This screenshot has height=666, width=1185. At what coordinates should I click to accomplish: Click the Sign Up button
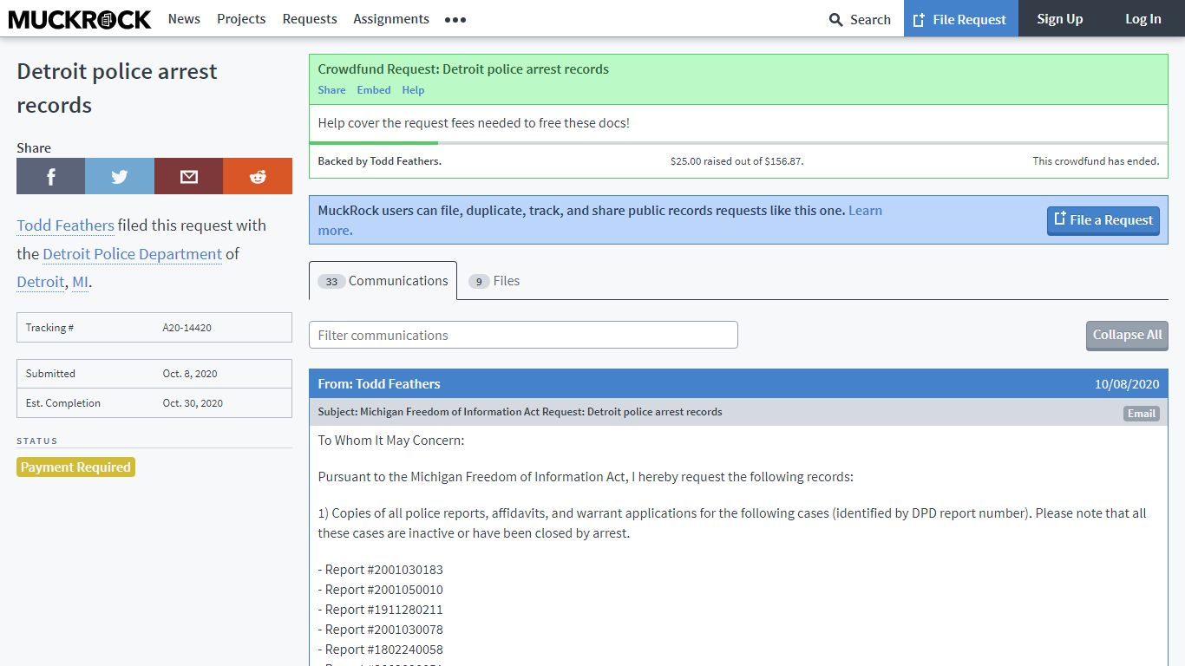pyautogui.click(x=1060, y=18)
